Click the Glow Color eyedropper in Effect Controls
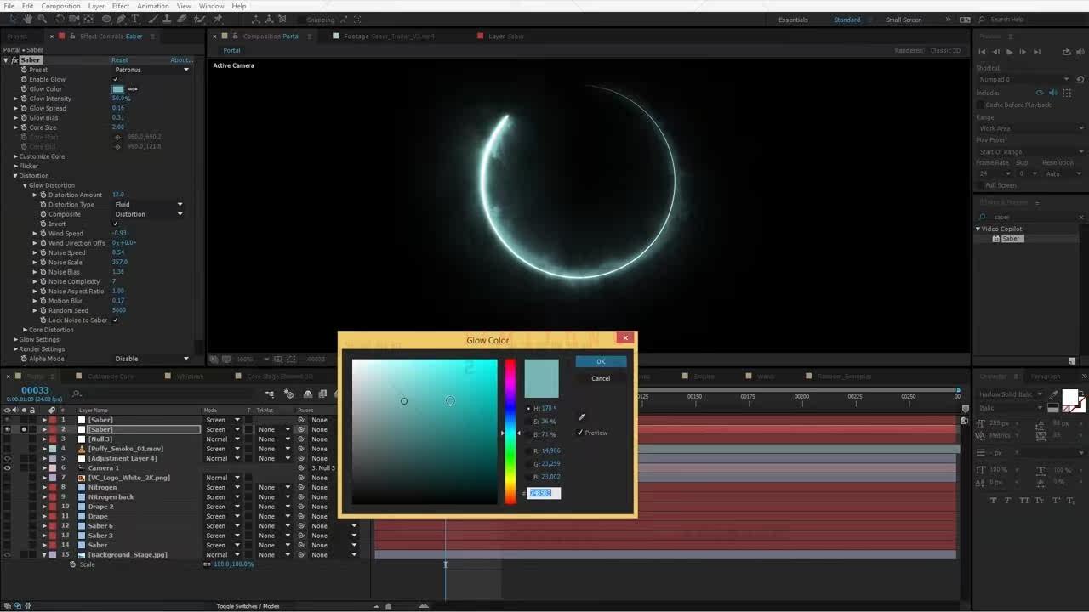The height and width of the screenshot is (612, 1089). (x=133, y=89)
